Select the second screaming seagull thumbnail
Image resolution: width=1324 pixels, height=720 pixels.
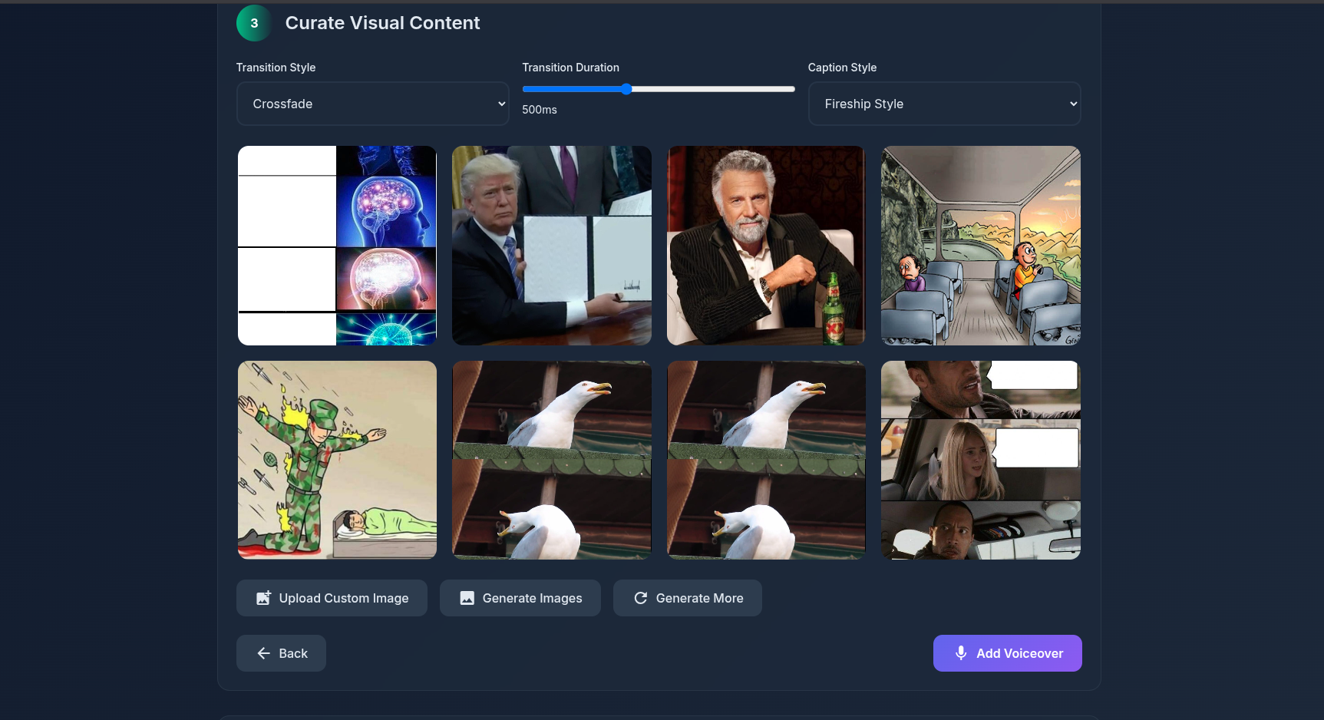[766, 460]
